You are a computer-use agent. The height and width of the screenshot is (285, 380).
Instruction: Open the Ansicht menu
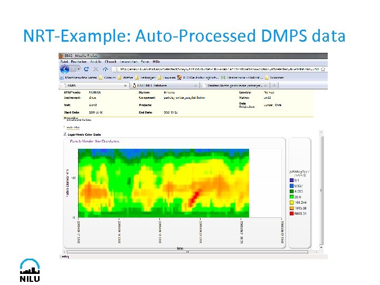tap(96, 62)
